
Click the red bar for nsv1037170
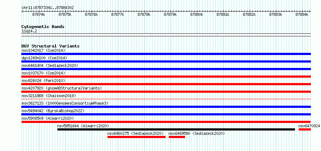[x=166, y=77]
